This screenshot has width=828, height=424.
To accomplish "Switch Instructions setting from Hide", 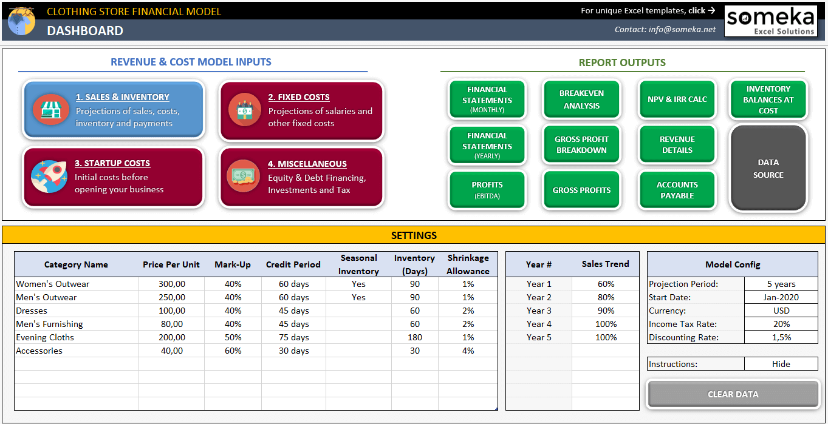I will tap(781, 363).
